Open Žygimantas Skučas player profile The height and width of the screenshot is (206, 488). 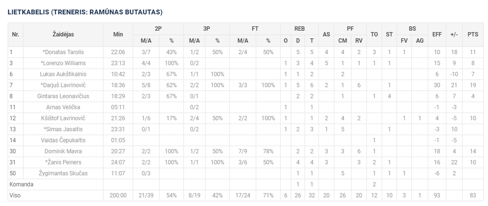(63, 173)
